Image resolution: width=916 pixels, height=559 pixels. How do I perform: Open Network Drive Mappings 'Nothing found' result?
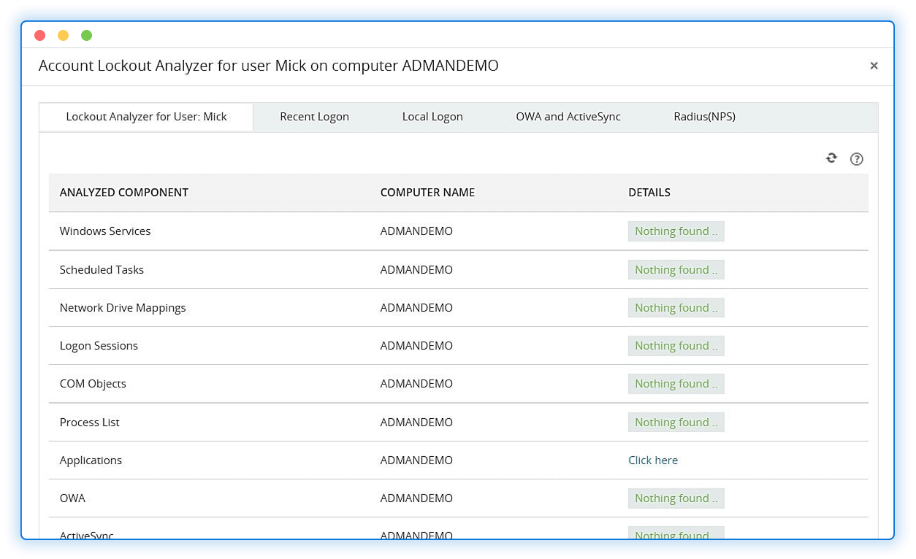pos(676,307)
